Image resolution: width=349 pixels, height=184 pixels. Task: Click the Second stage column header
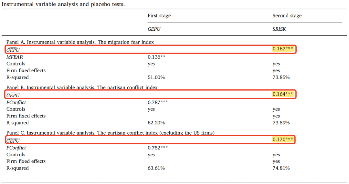pos(287,16)
